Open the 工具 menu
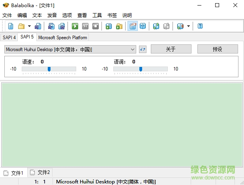The image size is (244, 185). pos(97,15)
